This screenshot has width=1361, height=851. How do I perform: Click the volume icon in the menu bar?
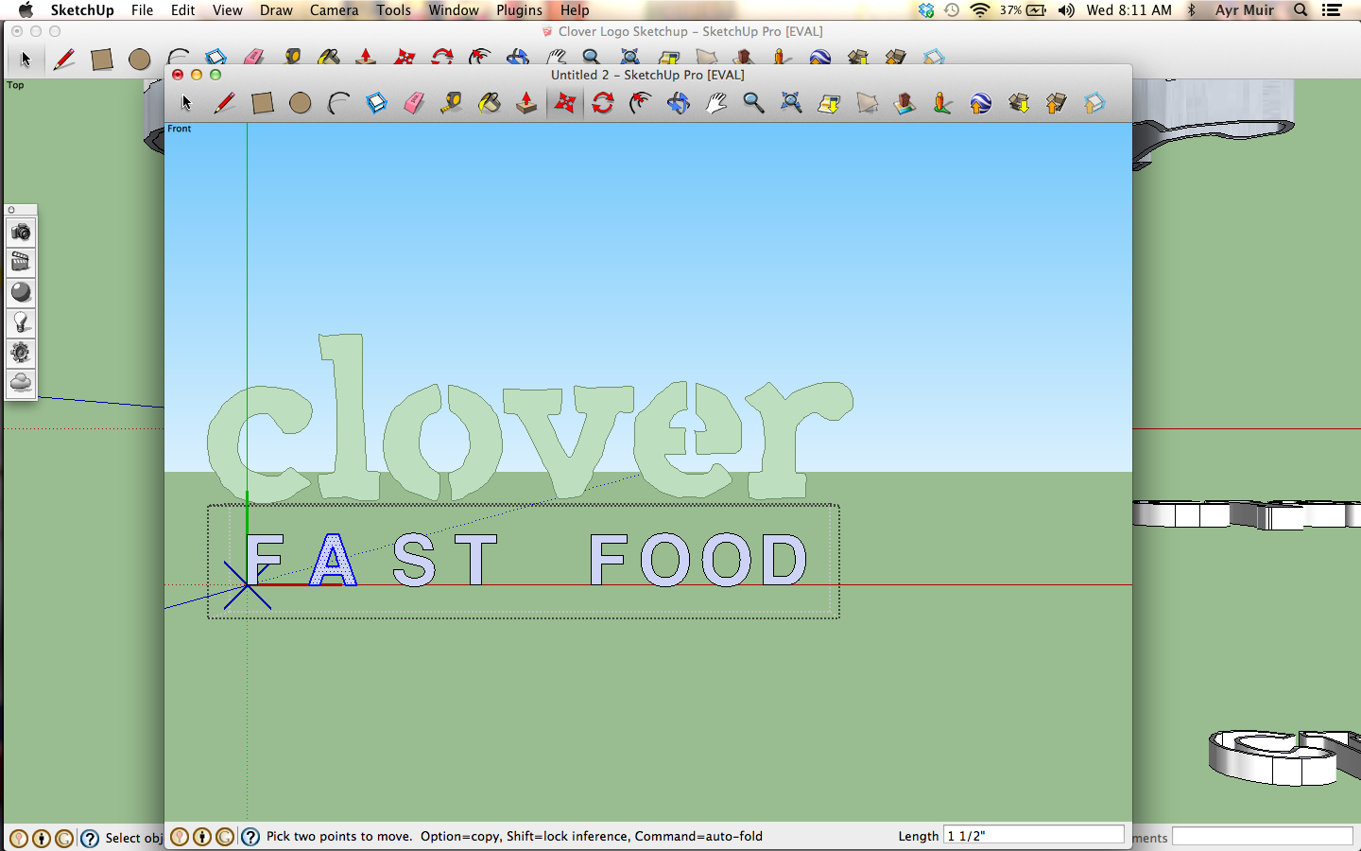(x=1066, y=10)
